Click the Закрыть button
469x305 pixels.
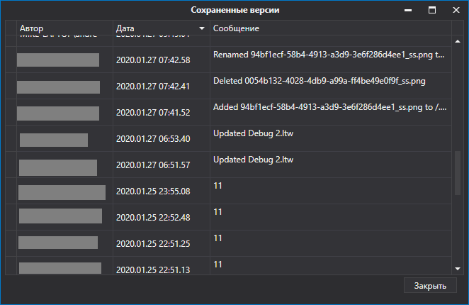click(x=430, y=286)
